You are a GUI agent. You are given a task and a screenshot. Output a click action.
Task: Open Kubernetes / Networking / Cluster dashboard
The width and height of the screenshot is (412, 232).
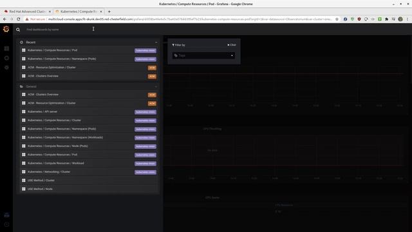pyautogui.click(x=89, y=172)
